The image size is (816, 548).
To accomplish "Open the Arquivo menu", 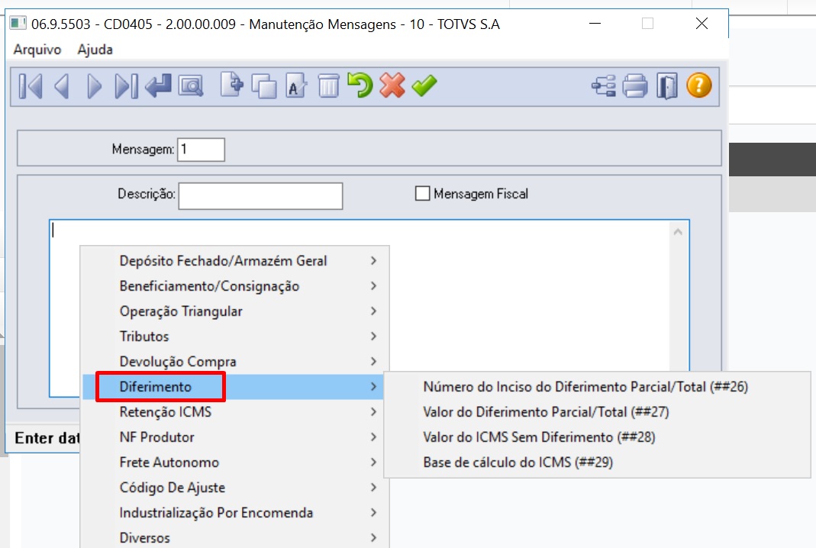I will (37, 50).
